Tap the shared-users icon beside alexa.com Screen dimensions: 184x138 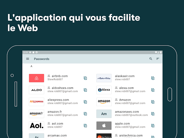pos(116,88)
